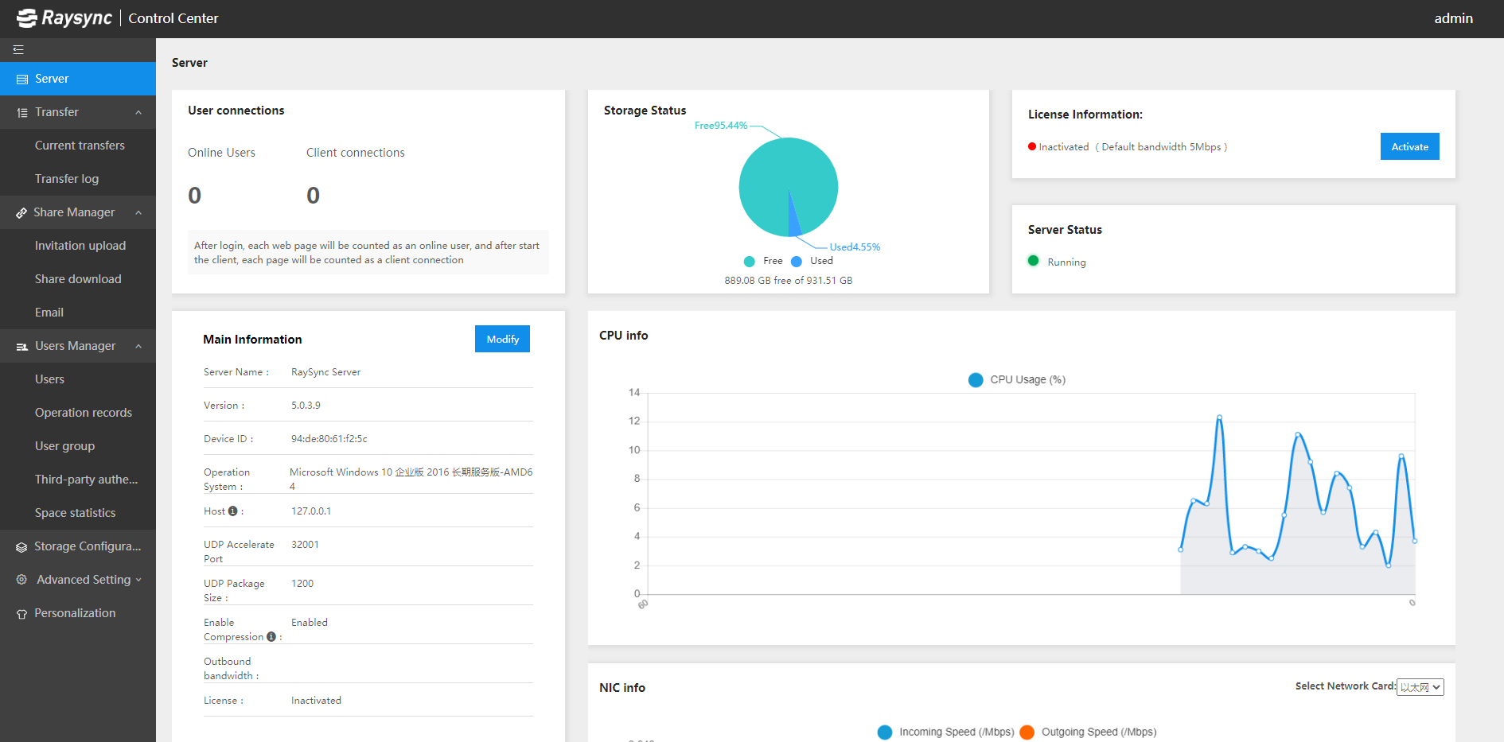Click Modify in Main Information
The height and width of the screenshot is (742, 1504).
[502, 339]
